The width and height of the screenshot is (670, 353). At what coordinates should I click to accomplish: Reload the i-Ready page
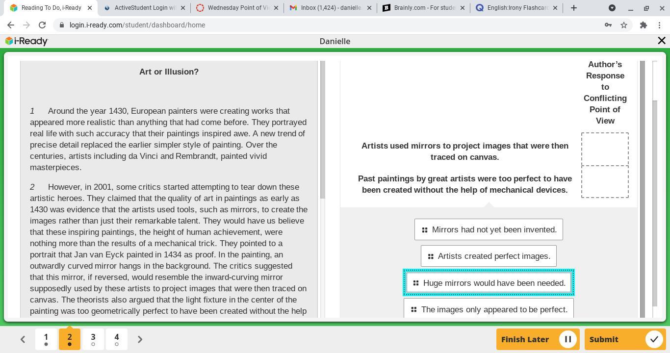[42, 25]
